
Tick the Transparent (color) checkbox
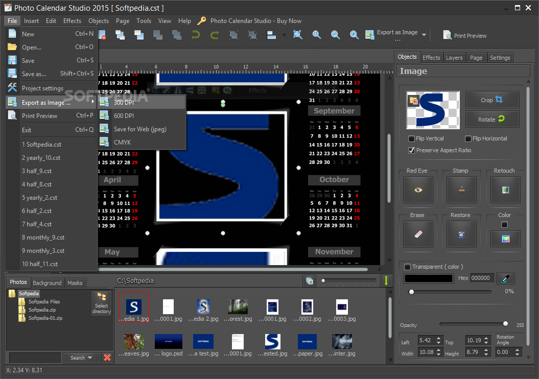tap(407, 267)
